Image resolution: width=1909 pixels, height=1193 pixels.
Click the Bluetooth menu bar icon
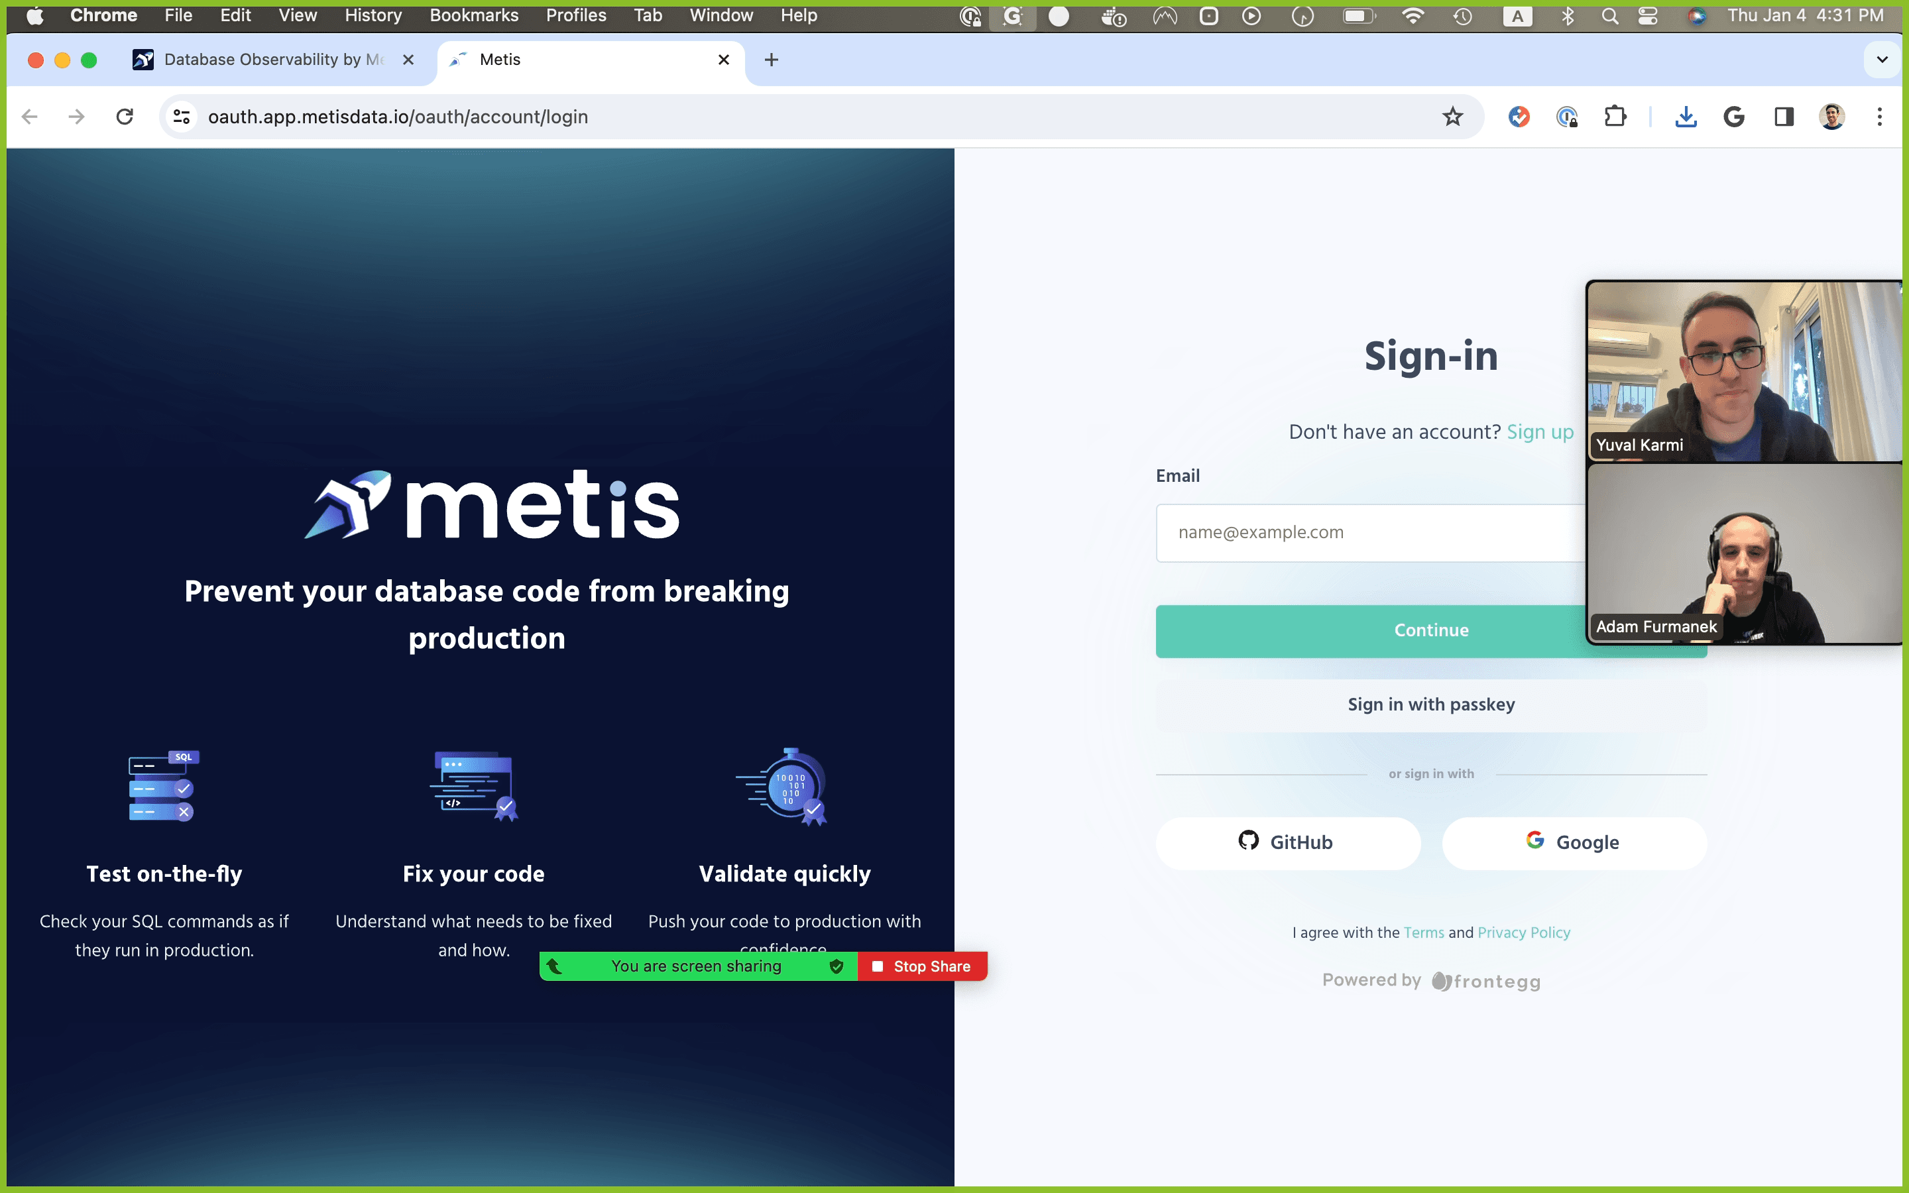point(1568,16)
